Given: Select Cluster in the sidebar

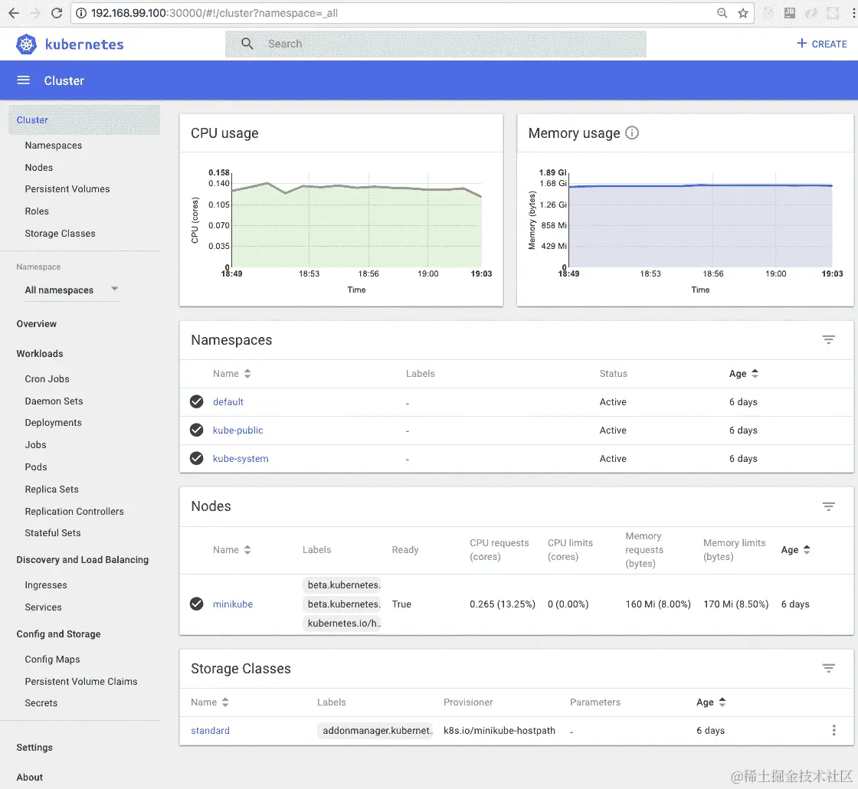Looking at the screenshot, I should tap(84, 119).
